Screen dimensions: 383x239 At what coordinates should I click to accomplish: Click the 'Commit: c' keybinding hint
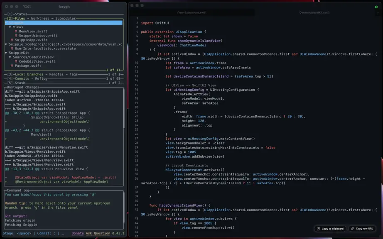click(x=46, y=233)
